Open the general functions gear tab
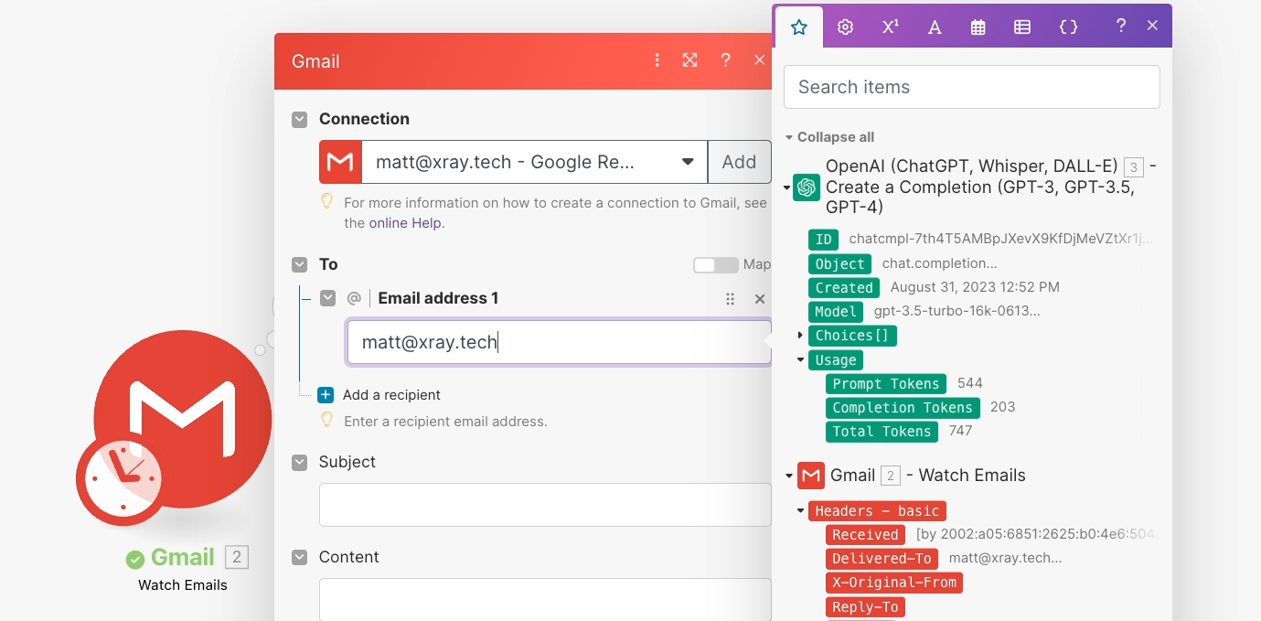 coord(845,27)
